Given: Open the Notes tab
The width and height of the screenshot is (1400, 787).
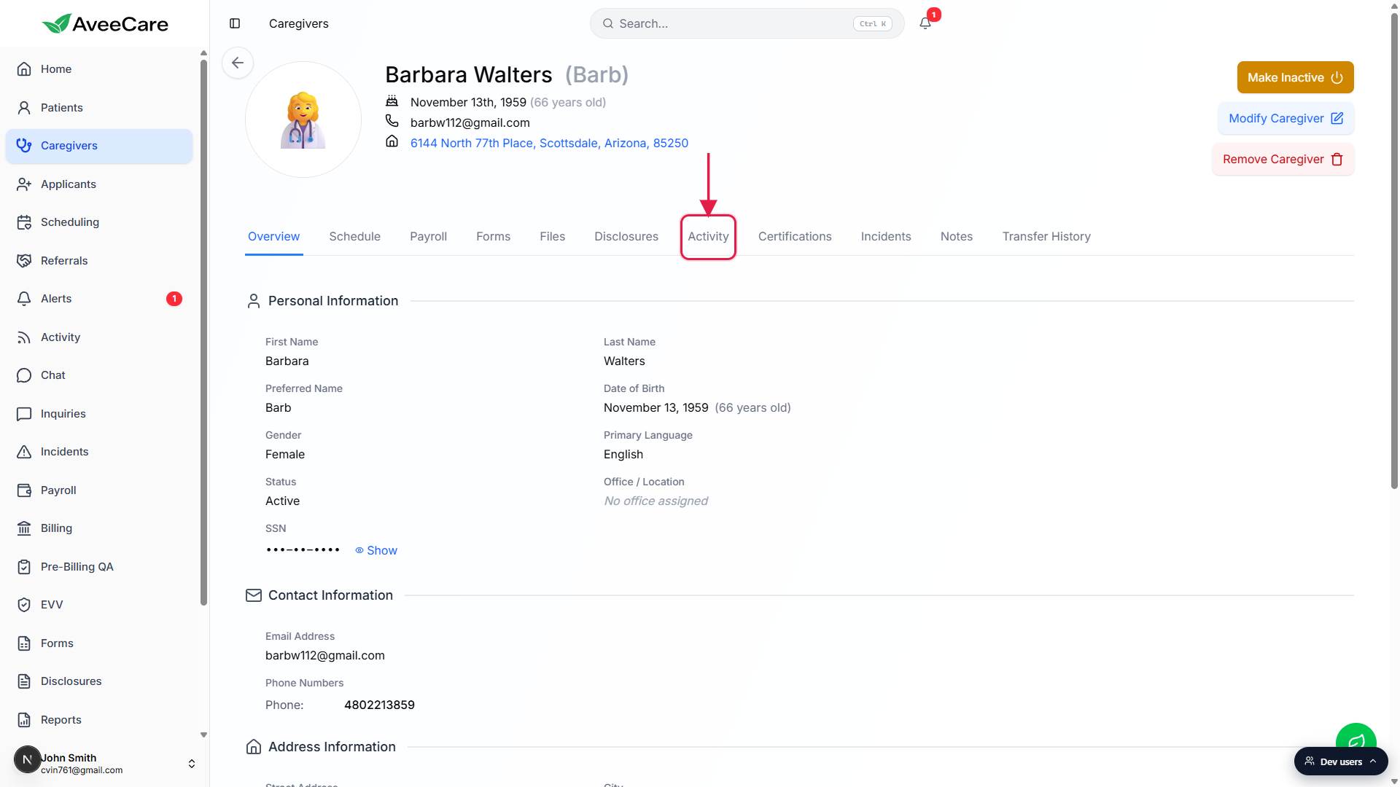Looking at the screenshot, I should (956, 237).
